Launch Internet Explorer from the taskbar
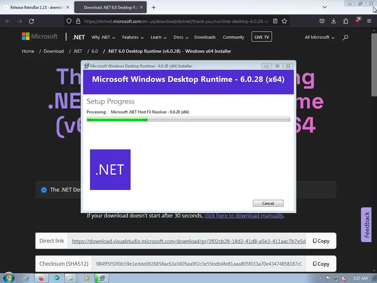Screen dimensions: 377x283 tap(27, 278)
